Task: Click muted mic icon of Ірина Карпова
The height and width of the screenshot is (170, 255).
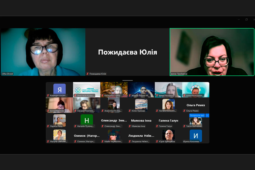Action: (x=48, y=111)
